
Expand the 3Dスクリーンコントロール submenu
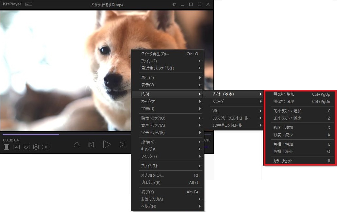(x=233, y=118)
